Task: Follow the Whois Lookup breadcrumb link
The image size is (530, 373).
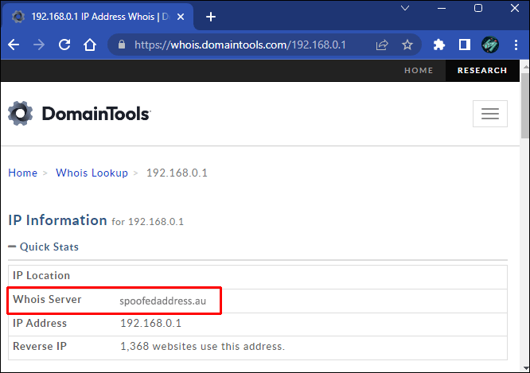Action: point(92,173)
